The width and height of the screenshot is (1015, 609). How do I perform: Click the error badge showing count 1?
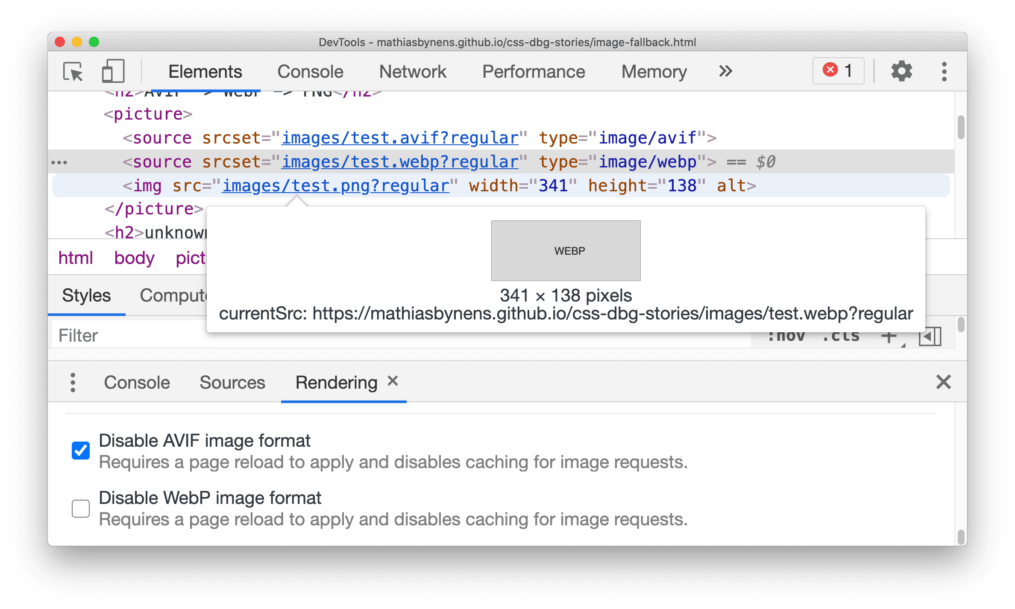pos(837,70)
